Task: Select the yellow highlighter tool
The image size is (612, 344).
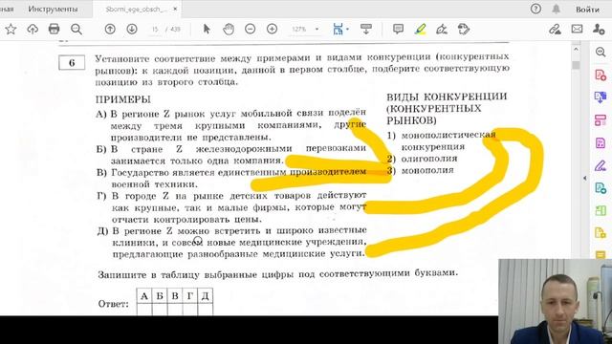Action: click(x=421, y=30)
